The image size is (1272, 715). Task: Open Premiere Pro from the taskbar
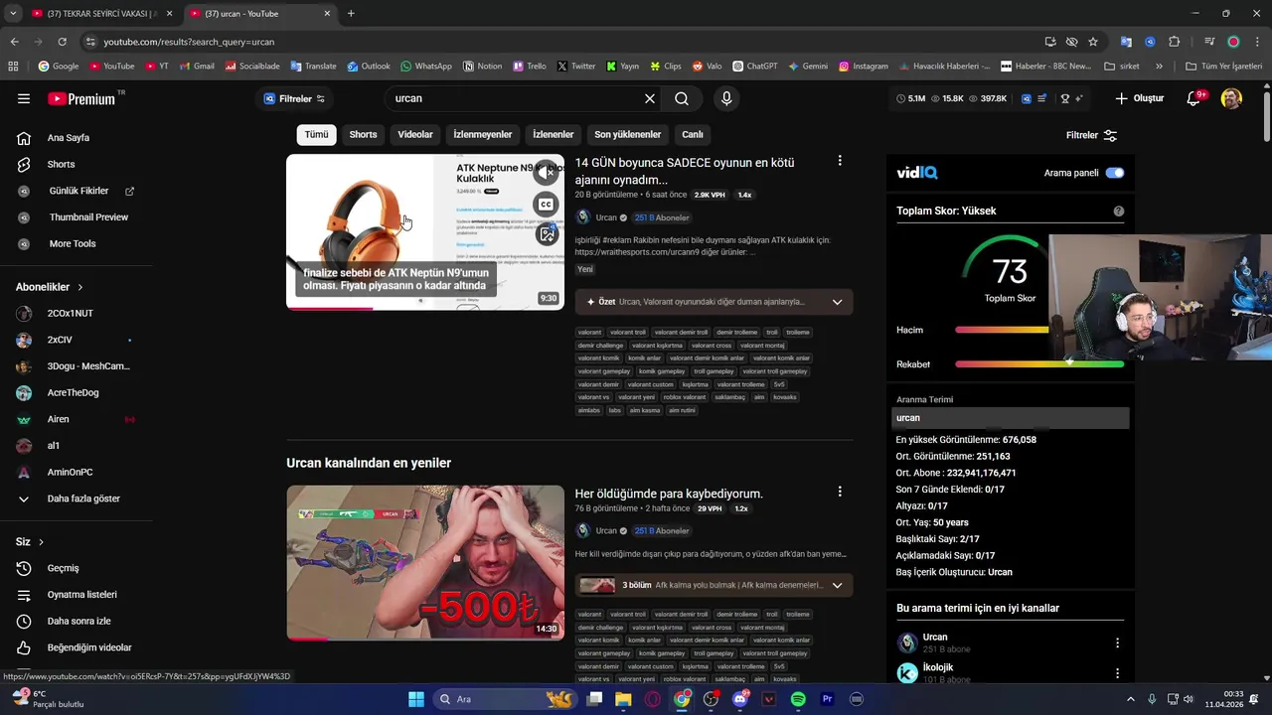tap(827, 699)
